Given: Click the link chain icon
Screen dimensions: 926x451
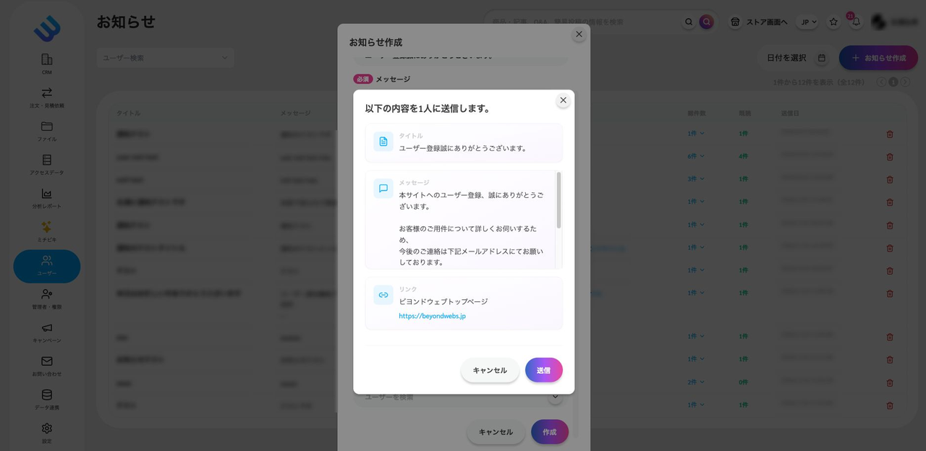Looking at the screenshot, I should [x=383, y=295].
